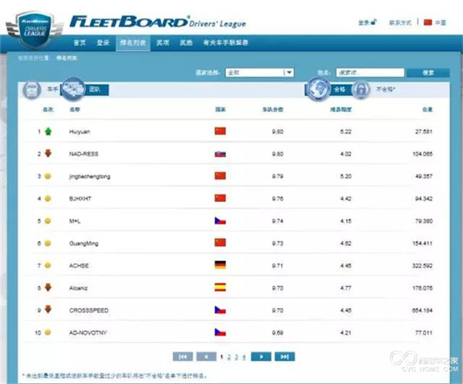
Task: Click China flag in GuangMing row
Action: click(220, 243)
